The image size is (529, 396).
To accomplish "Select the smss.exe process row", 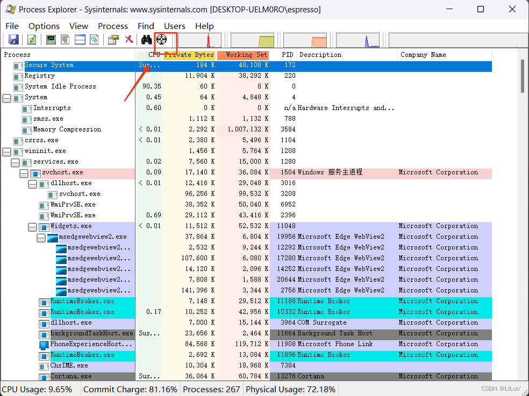I will 246,119.
